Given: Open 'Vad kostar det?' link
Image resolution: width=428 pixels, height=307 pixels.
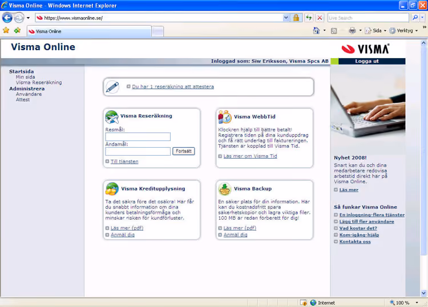Looking at the screenshot, I should click(358, 228).
